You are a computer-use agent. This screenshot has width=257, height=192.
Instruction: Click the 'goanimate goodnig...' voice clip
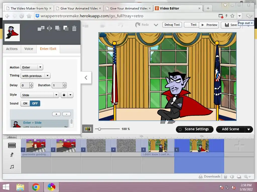click(x=36, y=154)
